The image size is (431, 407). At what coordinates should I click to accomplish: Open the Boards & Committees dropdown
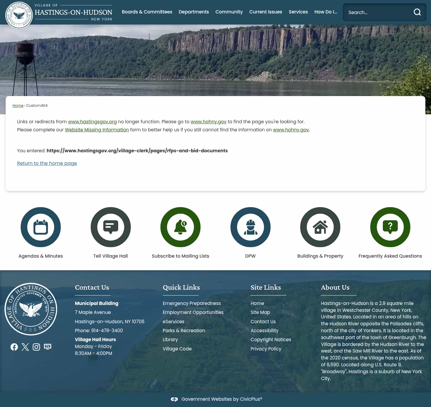147,12
